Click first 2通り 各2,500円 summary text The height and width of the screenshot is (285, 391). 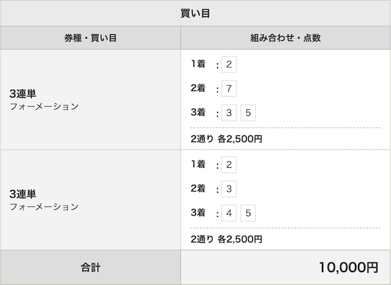[227, 139]
